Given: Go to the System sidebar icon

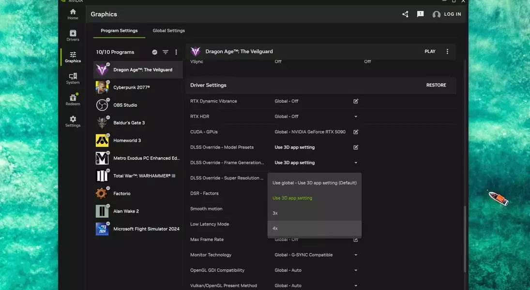Looking at the screenshot, I should [73, 78].
